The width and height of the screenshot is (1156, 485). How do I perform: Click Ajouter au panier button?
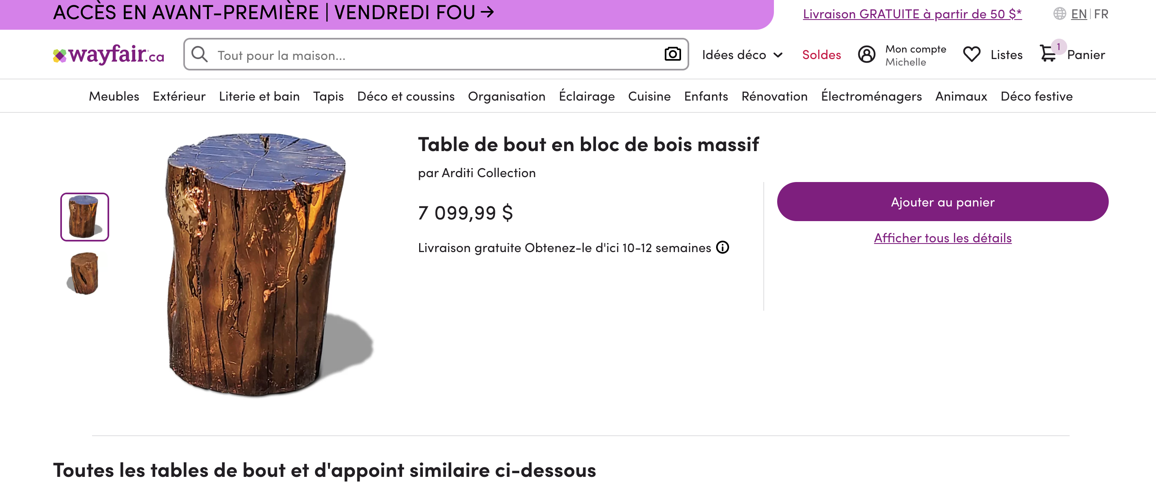tap(943, 202)
